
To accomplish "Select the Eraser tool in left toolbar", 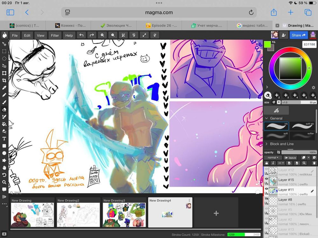I will pos(4,109).
